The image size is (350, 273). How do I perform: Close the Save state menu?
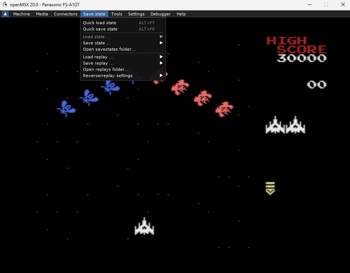click(94, 14)
